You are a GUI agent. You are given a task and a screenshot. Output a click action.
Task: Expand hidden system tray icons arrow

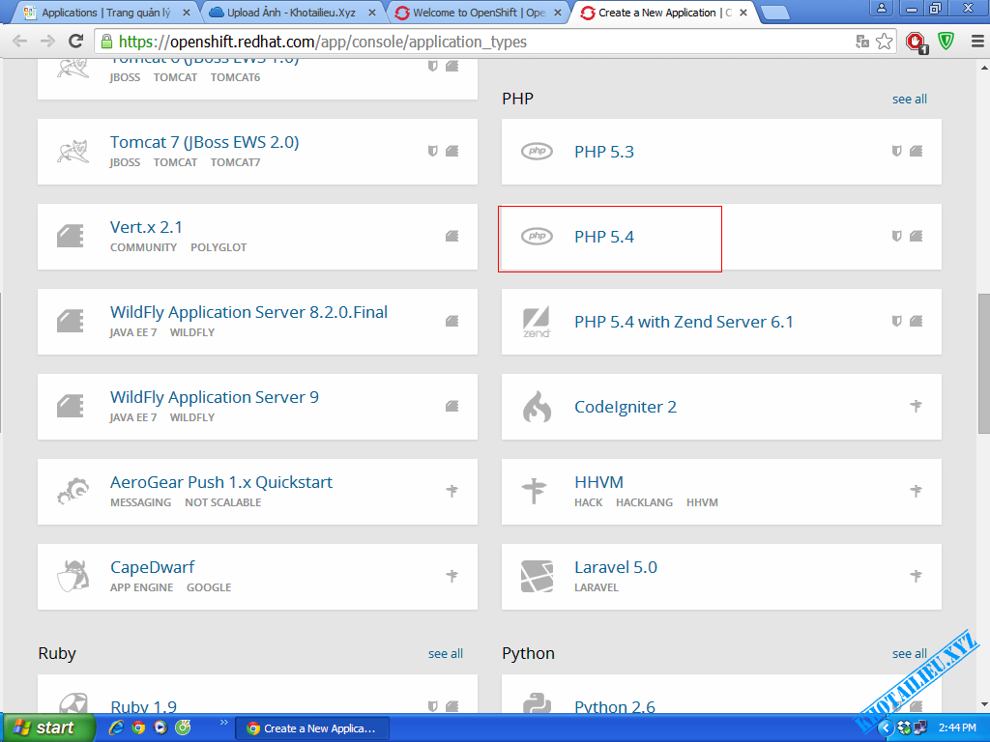click(x=885, y=728)
